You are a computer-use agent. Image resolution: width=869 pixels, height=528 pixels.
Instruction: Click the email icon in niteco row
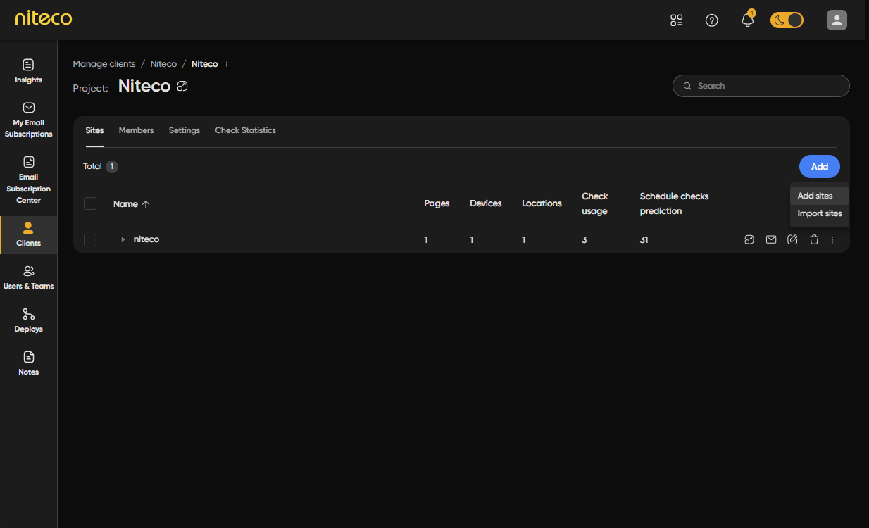click(x=771, y=240)
